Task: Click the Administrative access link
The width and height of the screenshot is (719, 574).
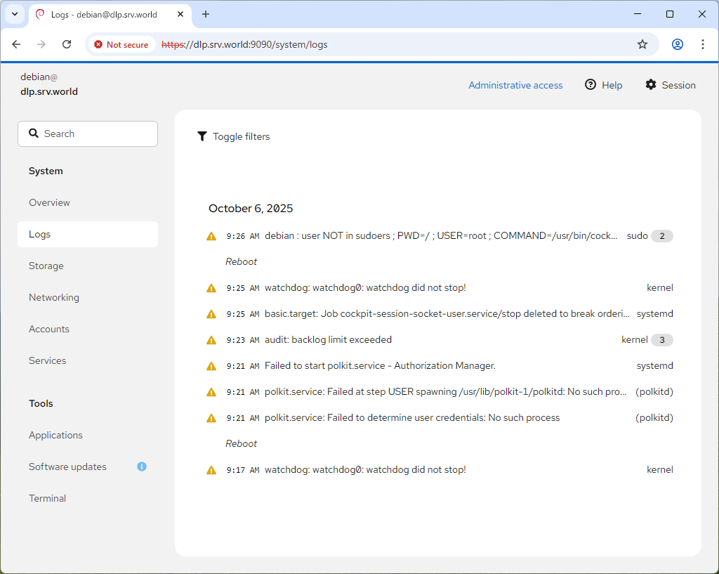Action: 515,85
